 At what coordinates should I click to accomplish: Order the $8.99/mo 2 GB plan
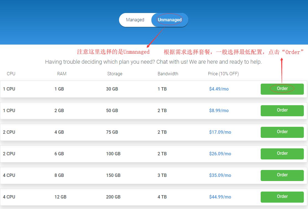(x=282, y=110)
